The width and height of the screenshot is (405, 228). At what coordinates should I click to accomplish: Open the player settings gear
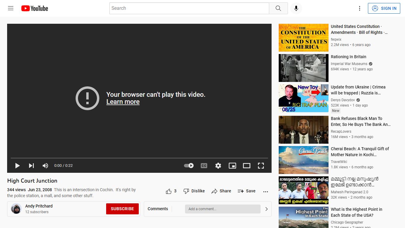(x=218, y=166)
